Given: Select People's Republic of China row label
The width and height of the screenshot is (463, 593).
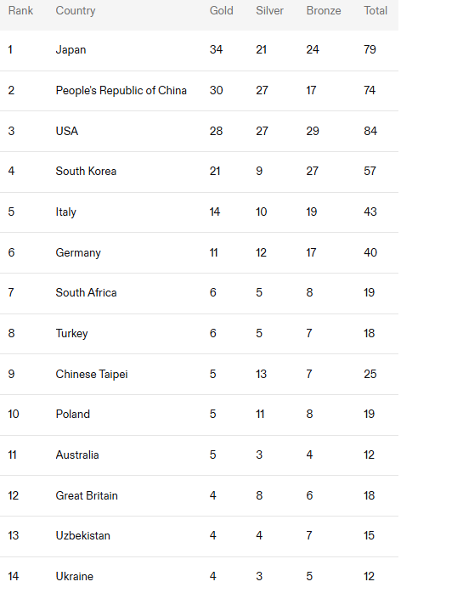Looking at the screenshot, I should click(121, 90).
